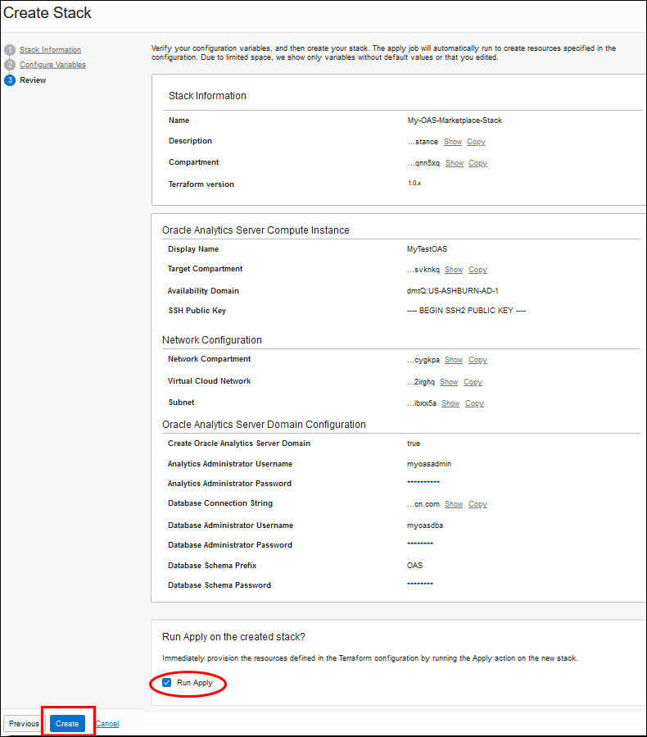Click the Create button
Screen dimensions: 647x737
coord(68,723)
